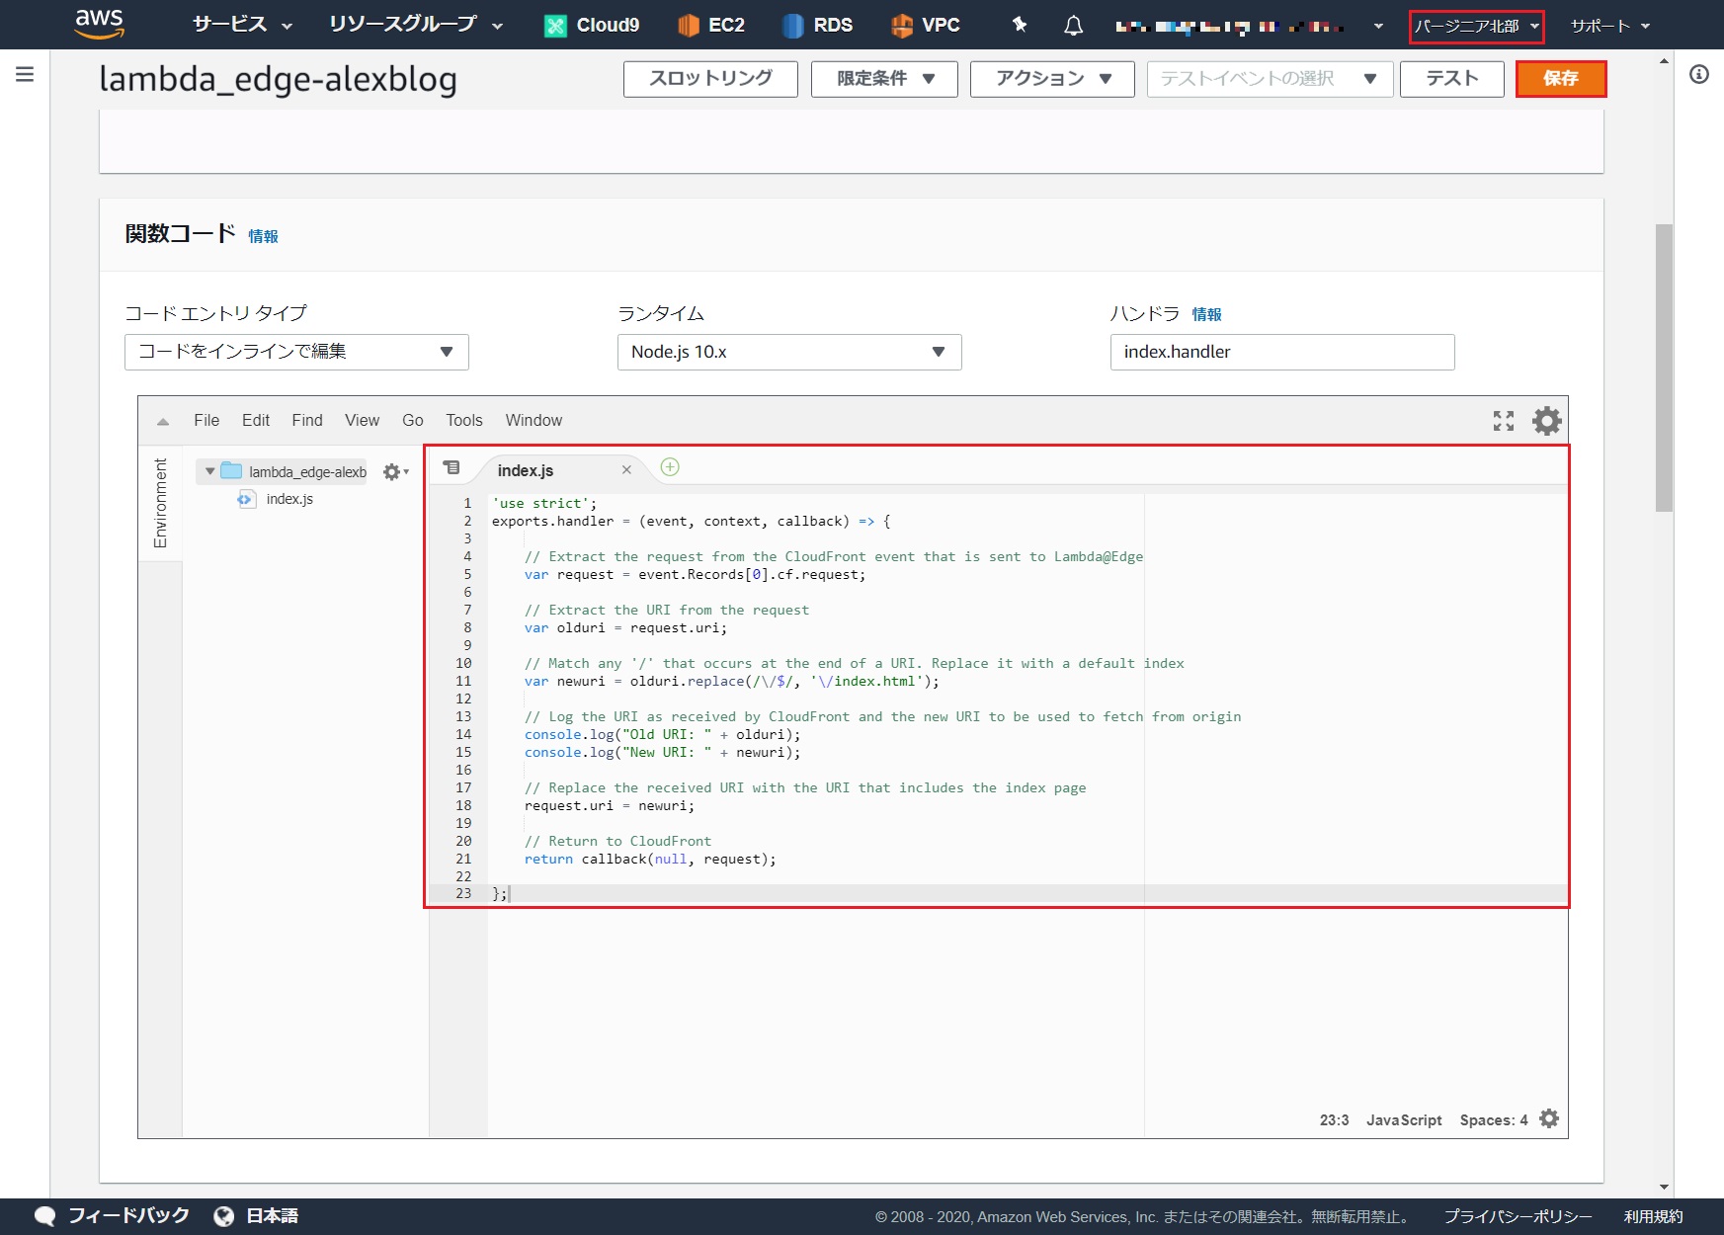Click the orange 保存 save button
1724x1235 pixels.
pos(1560,79)
